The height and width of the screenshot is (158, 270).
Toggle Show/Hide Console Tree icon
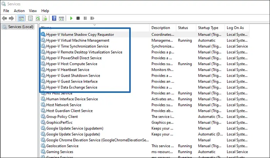click(21, 18)
